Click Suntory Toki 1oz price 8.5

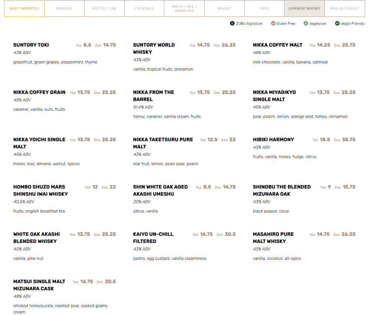click(87, 45)
